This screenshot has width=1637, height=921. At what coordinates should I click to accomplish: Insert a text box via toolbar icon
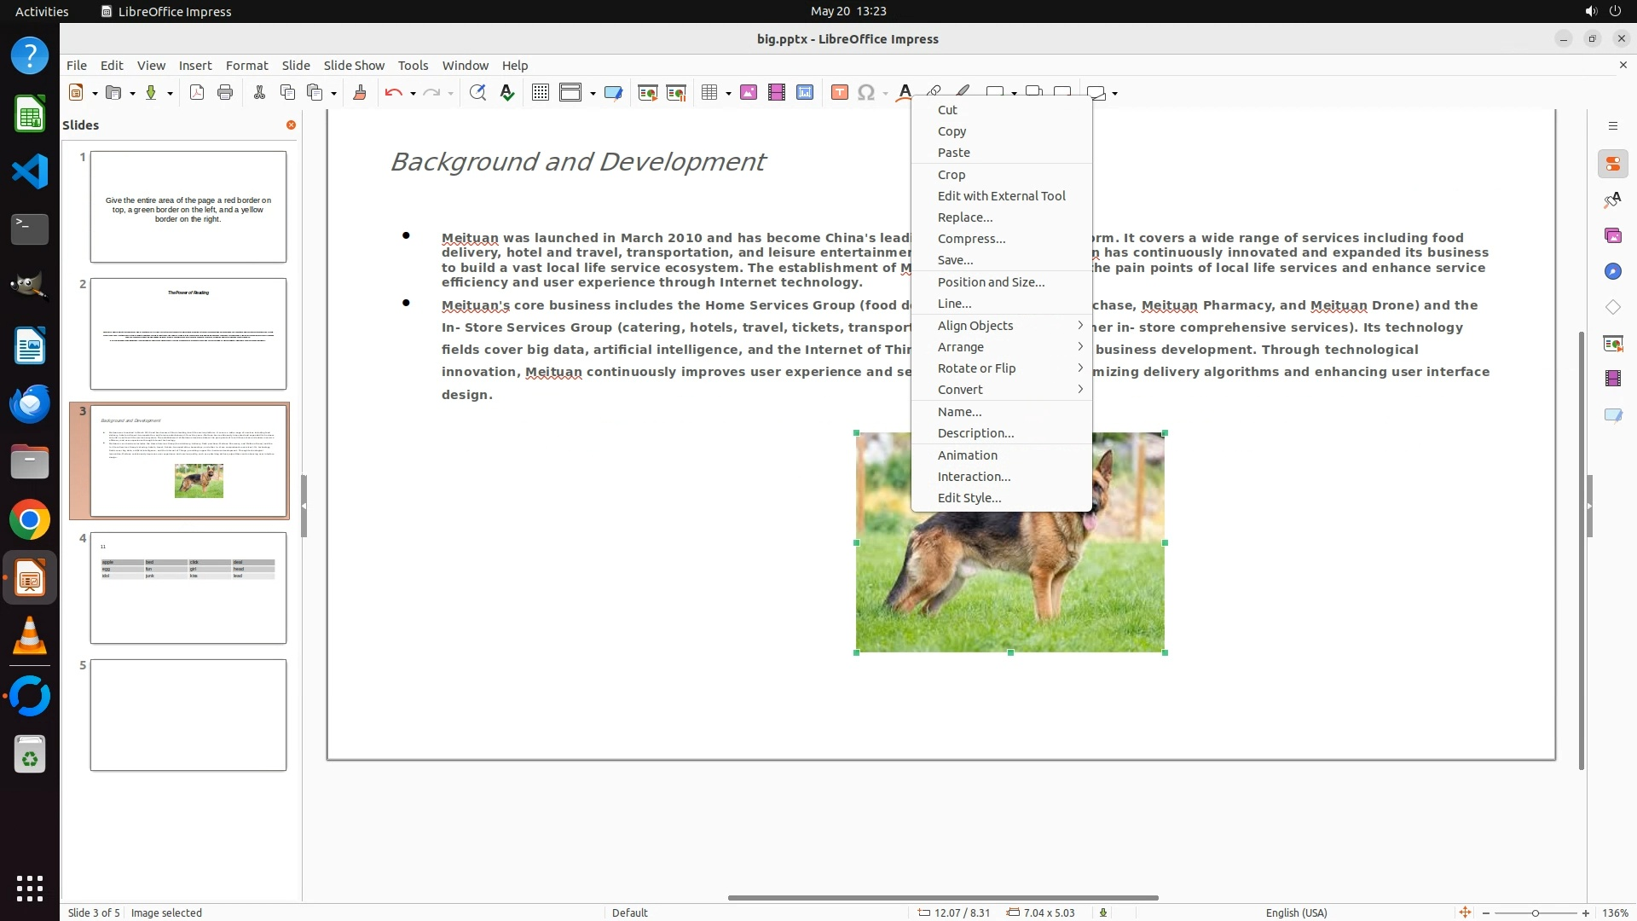[839, 93]
